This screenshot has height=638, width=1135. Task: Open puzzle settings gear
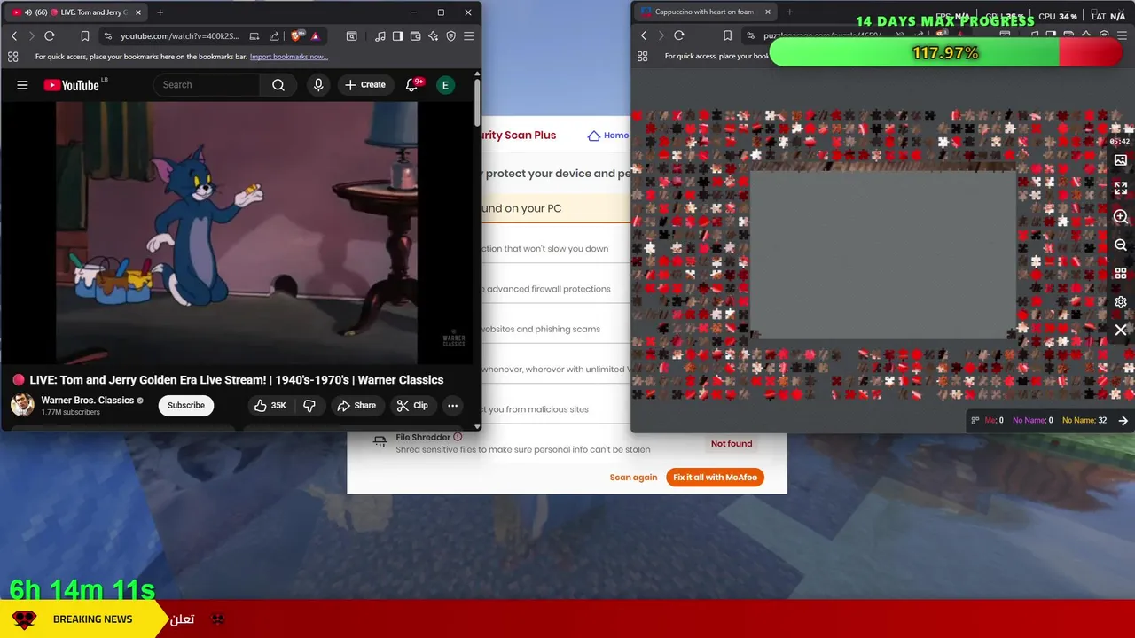(1121, 302)
